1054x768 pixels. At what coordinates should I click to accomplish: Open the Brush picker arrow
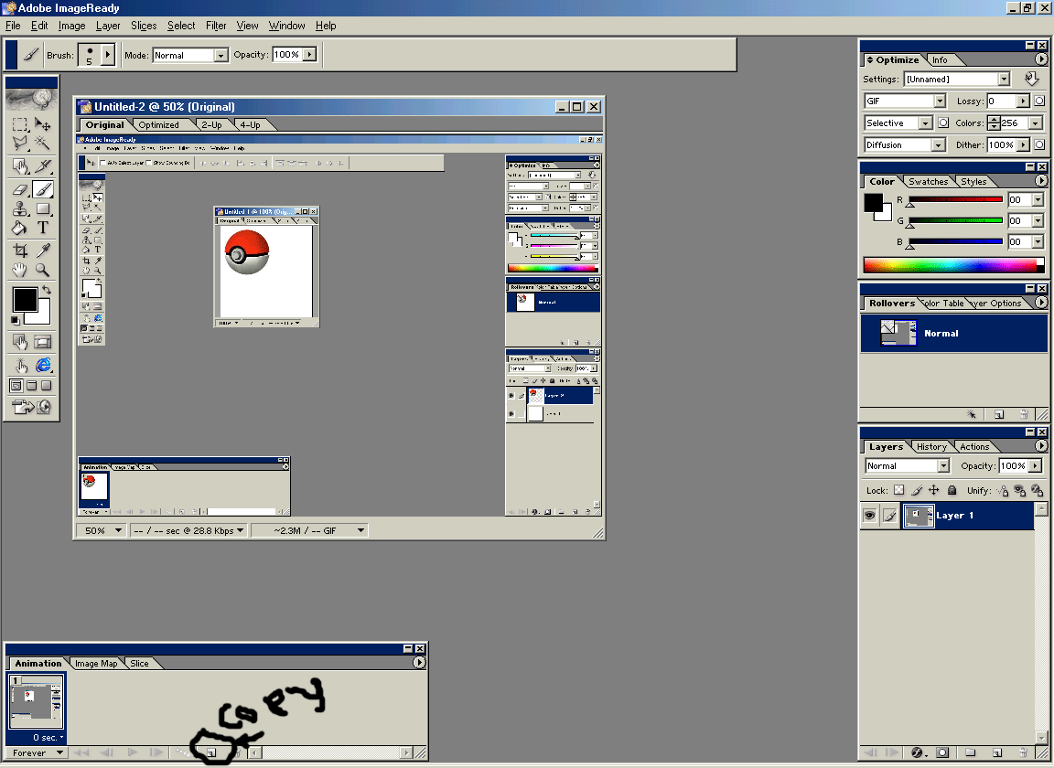point(108,54)
